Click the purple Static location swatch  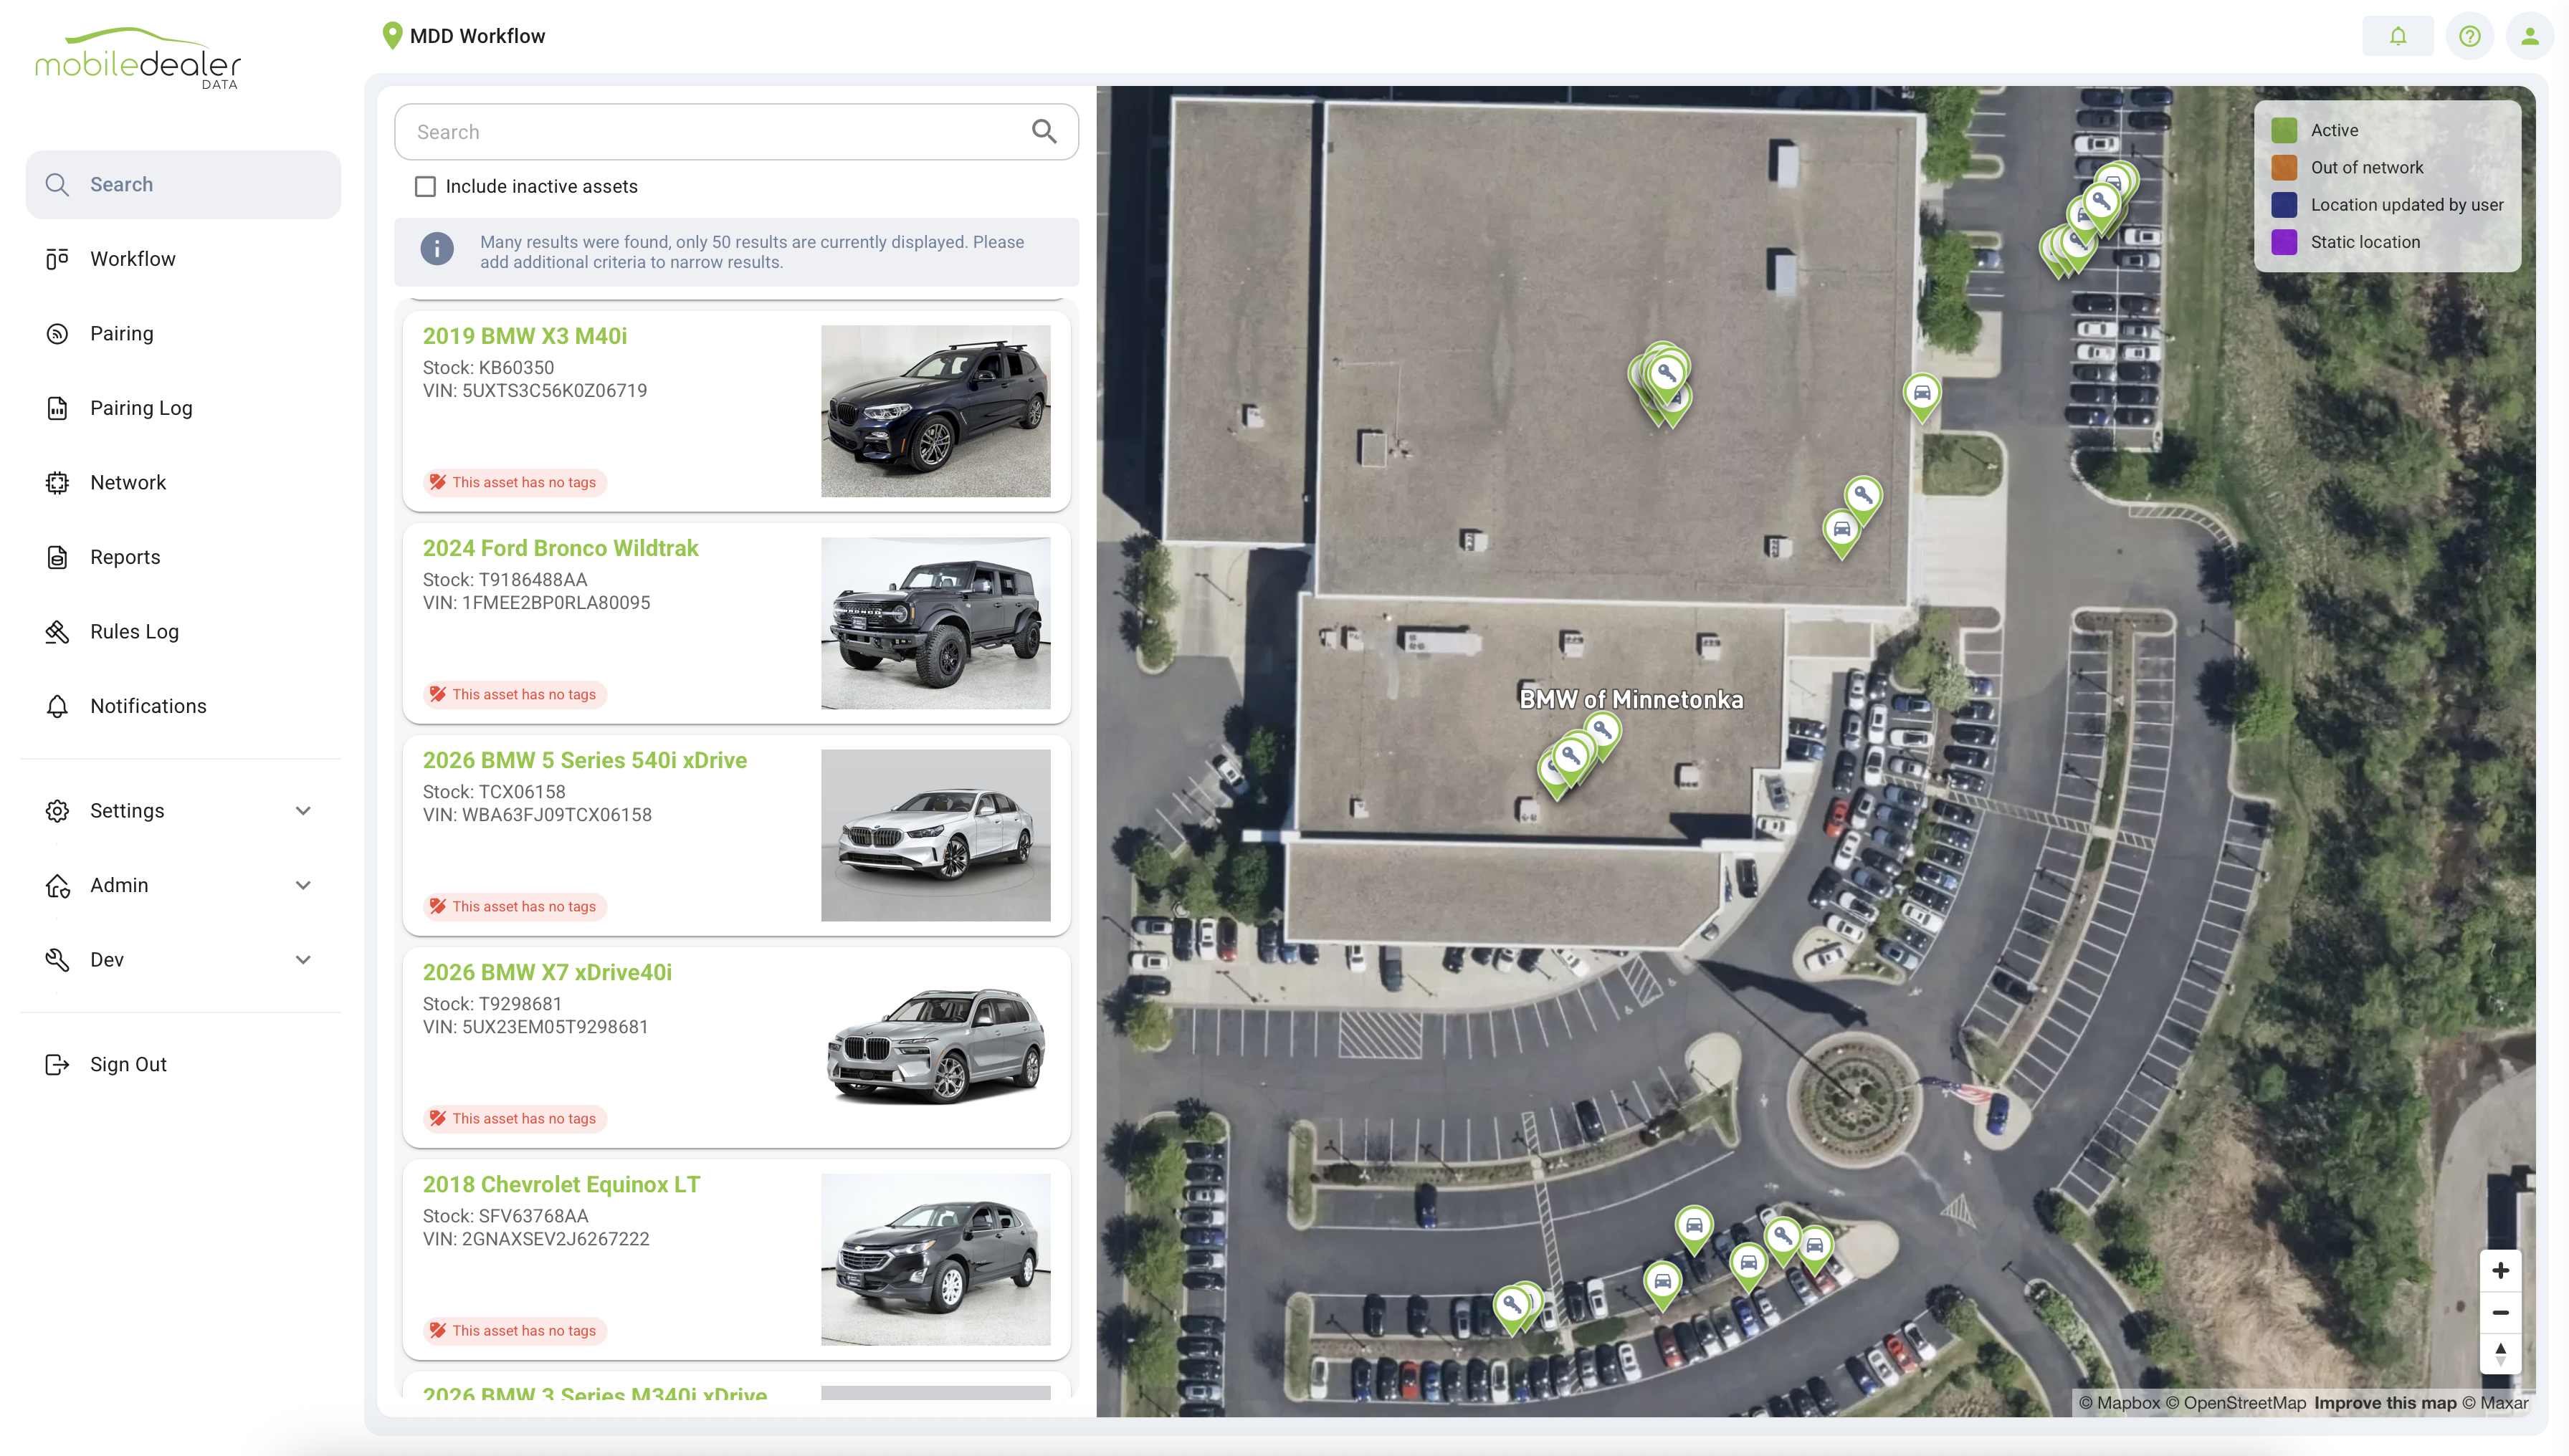pyautogui.click(x=2284, y=242)
